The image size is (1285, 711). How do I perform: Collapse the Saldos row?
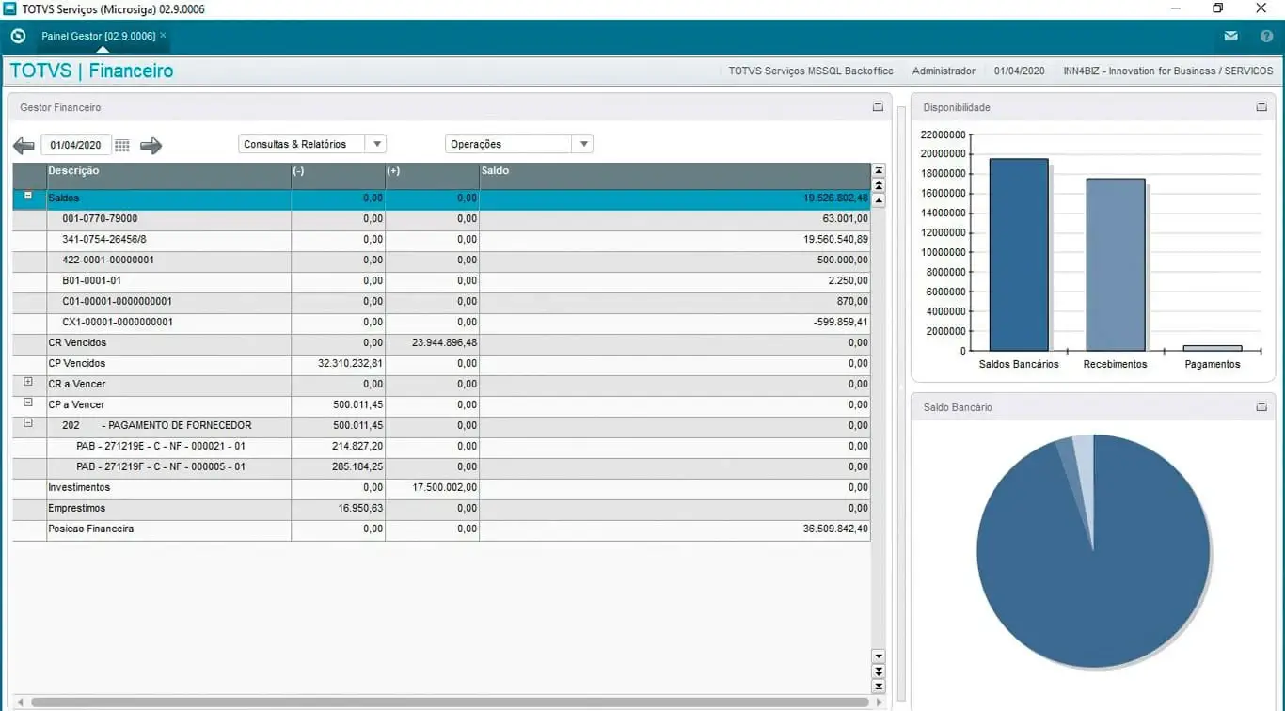point(28,196)
